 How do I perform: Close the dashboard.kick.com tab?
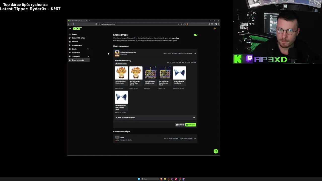86,21
